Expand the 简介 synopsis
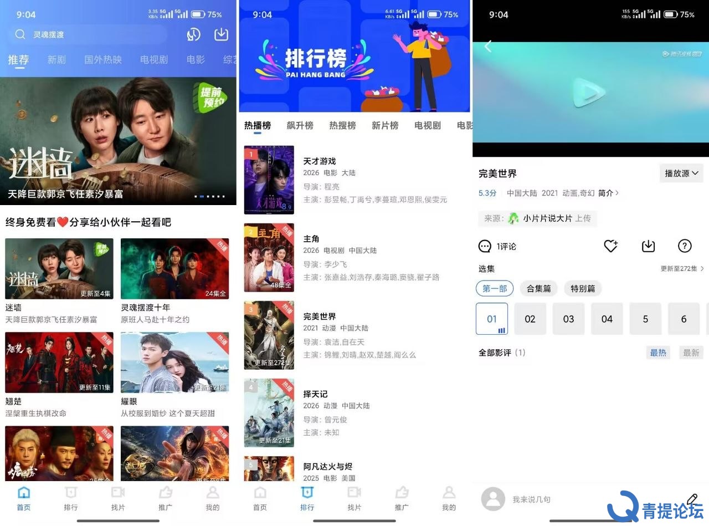The width and height of the screenshot is (709, 526). (609, 193)
